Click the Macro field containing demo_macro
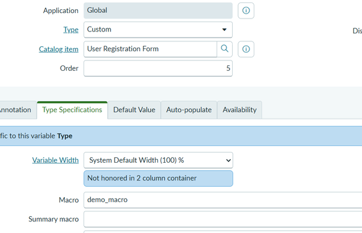362x233 pixels. 223,200
